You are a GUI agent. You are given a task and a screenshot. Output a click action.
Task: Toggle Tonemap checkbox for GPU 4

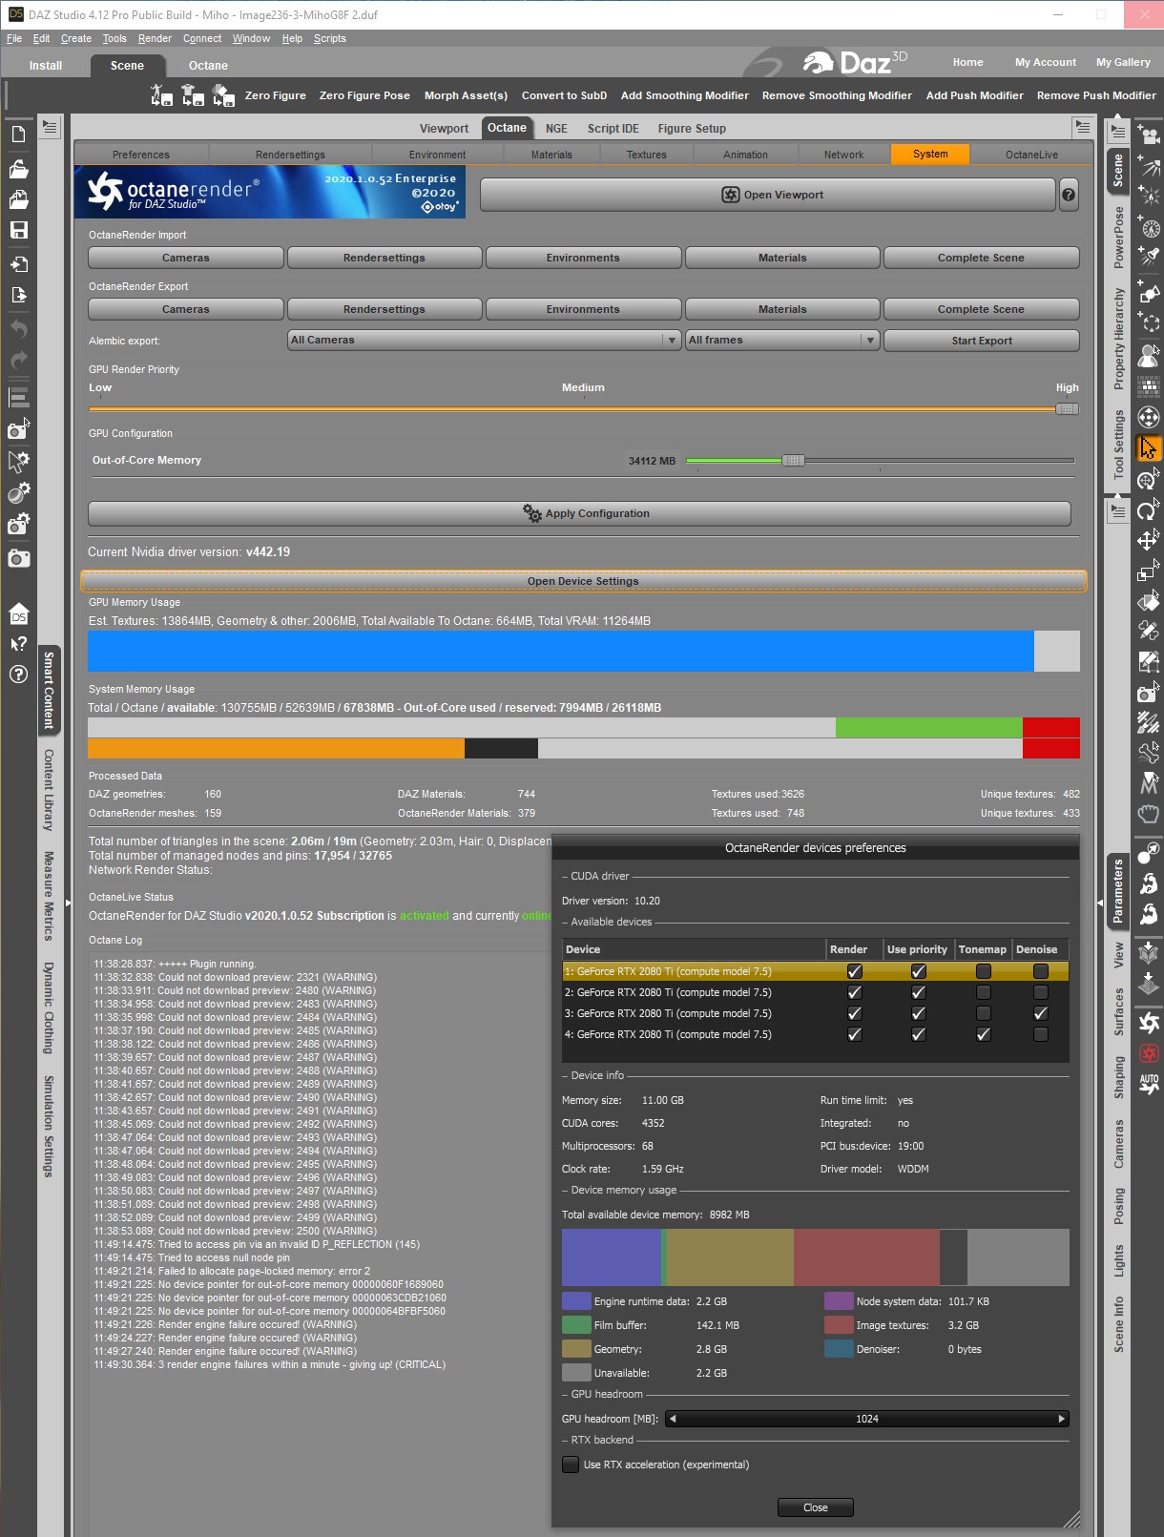point(984,1034)
